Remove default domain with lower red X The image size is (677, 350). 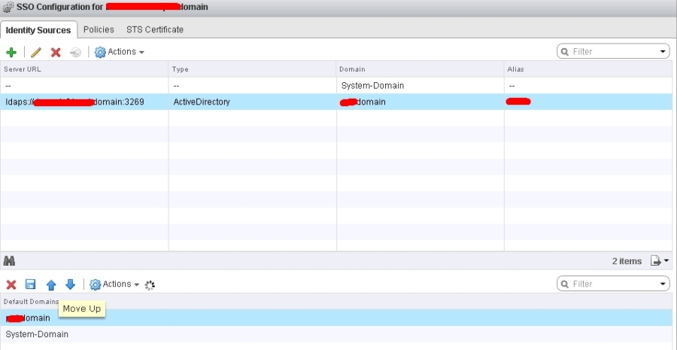11,285
